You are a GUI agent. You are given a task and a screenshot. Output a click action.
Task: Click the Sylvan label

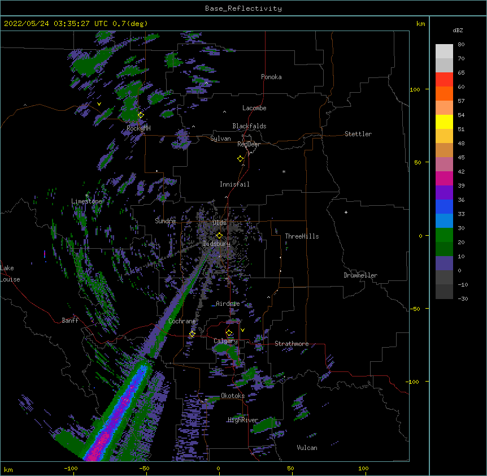click(x=220, y=139)
